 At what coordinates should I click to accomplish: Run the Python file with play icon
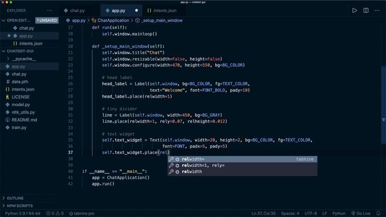(x=355, y=11)
